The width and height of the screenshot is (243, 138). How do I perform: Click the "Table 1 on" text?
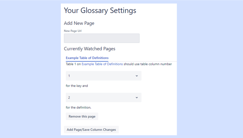tap(73, 64)
